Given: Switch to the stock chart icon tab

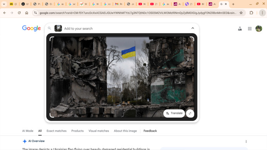Looking at the screenshot, I should 84,4.
